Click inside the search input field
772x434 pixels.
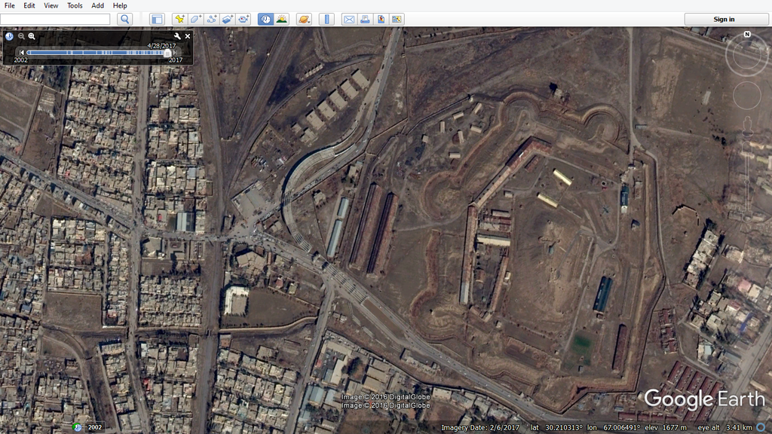(55, 19)
